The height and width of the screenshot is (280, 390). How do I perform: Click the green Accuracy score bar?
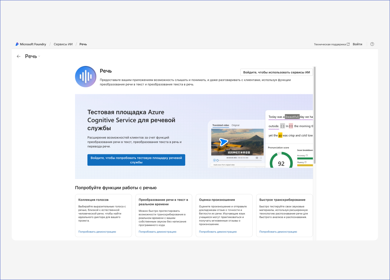(x=305, y=159)
